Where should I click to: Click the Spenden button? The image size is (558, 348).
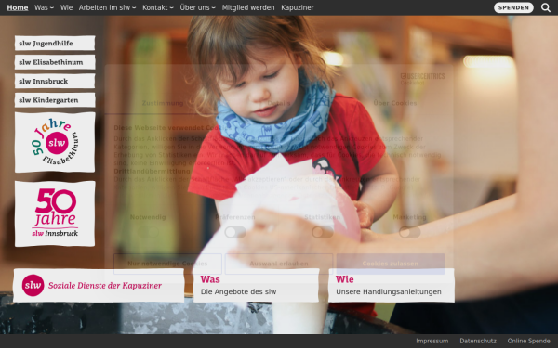coord(513,7)
